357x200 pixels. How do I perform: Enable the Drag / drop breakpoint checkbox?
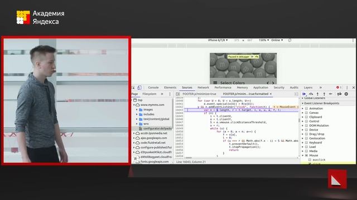click(306, 134)
